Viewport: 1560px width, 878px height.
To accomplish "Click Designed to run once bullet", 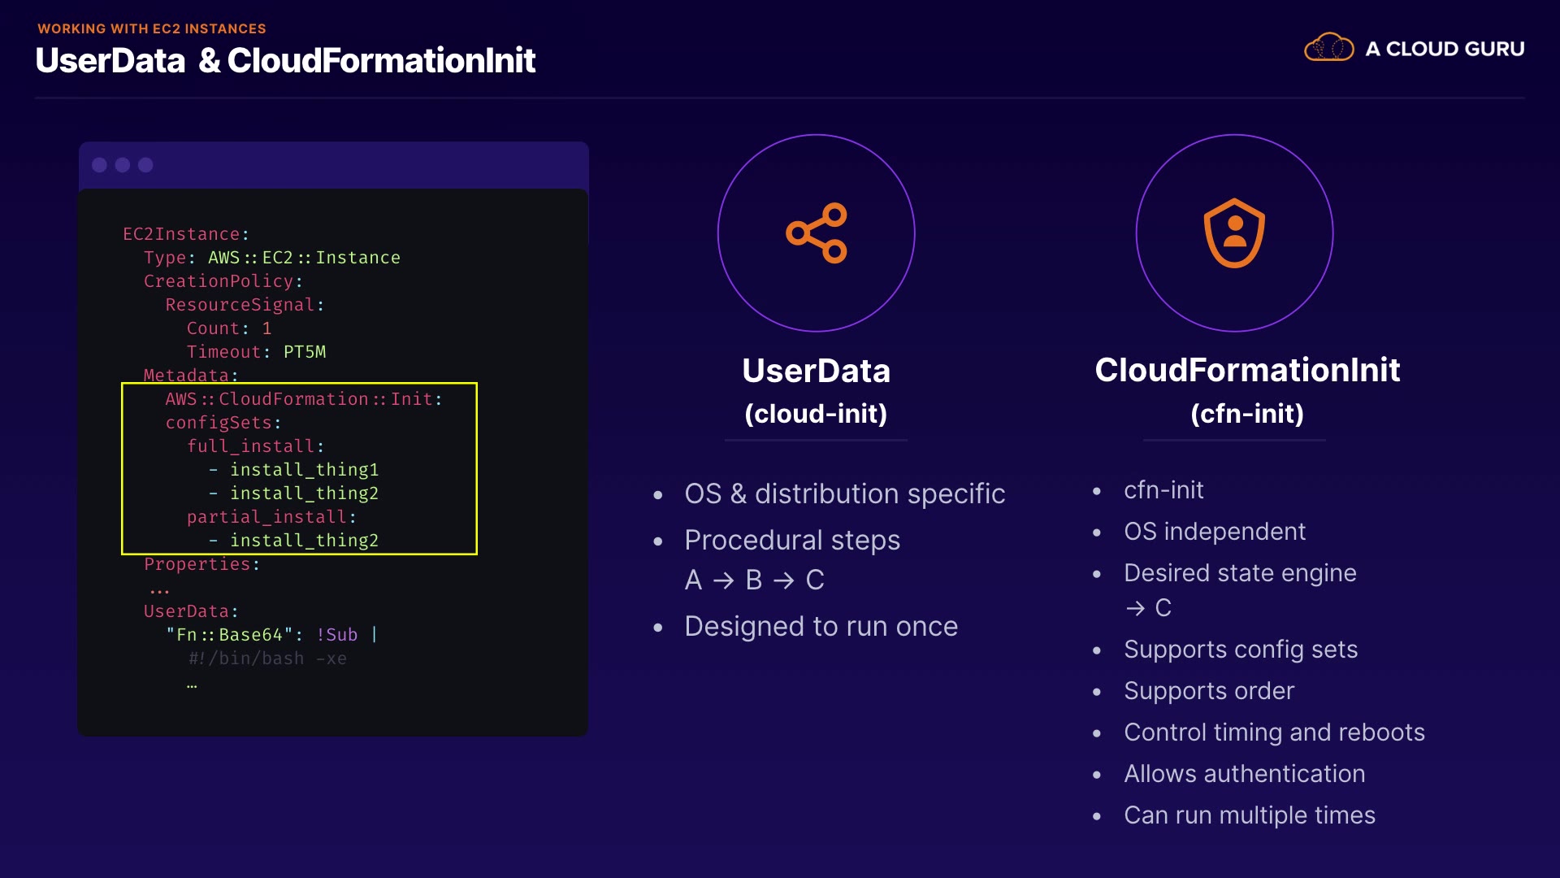I will click(x=821, y=627).
